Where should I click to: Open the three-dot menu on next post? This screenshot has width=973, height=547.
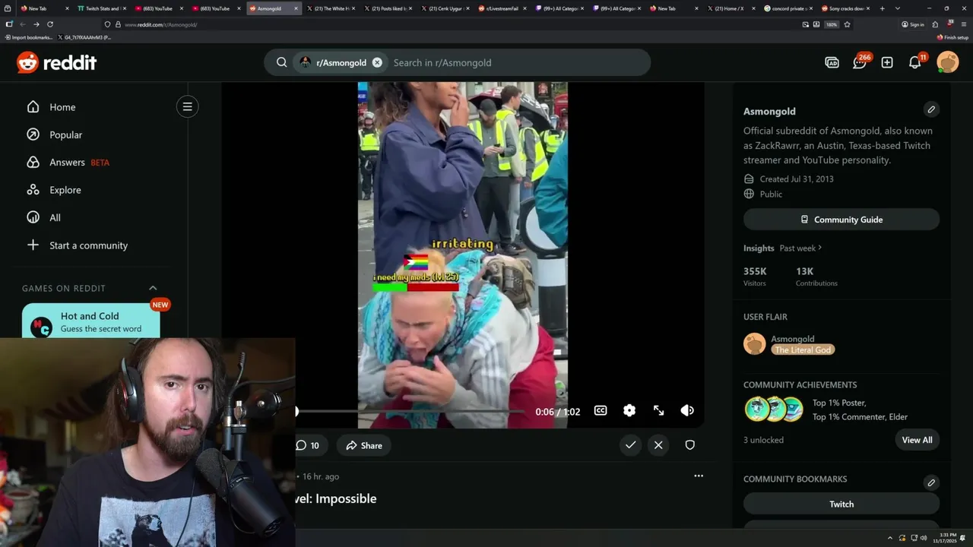click(699, 476)
